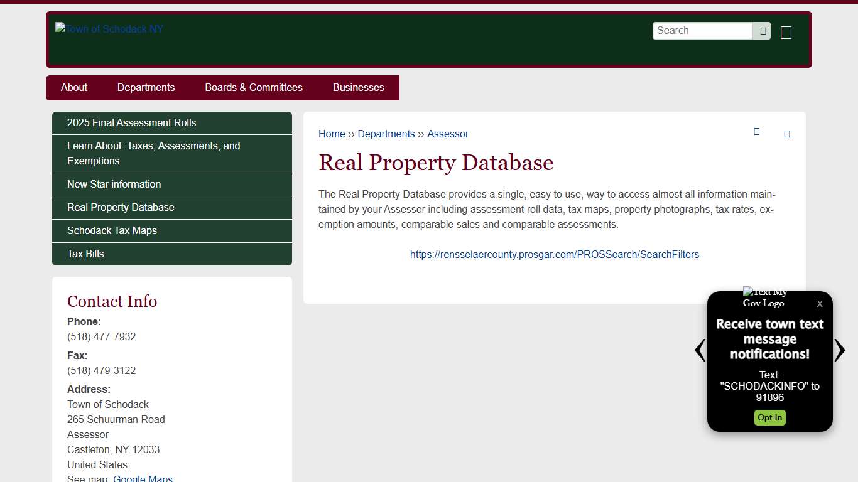This screenshot has height=482, width=858.
Task: Open the Google Maps link
Action: [x=143, y=478]
